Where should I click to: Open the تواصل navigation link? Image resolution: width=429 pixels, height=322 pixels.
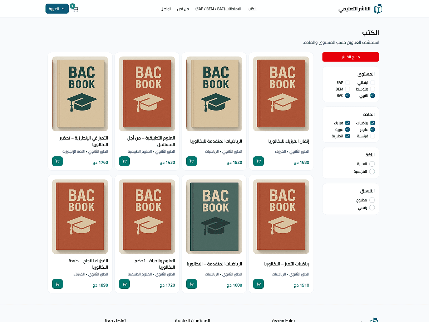(x=166, y=9)
